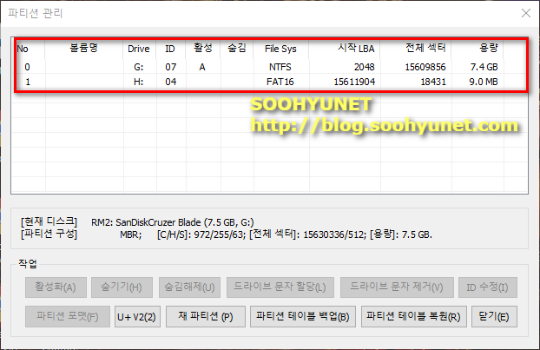Click partition number 0 cell
This screenshot has width=540, height=350.
coord(28,67)
